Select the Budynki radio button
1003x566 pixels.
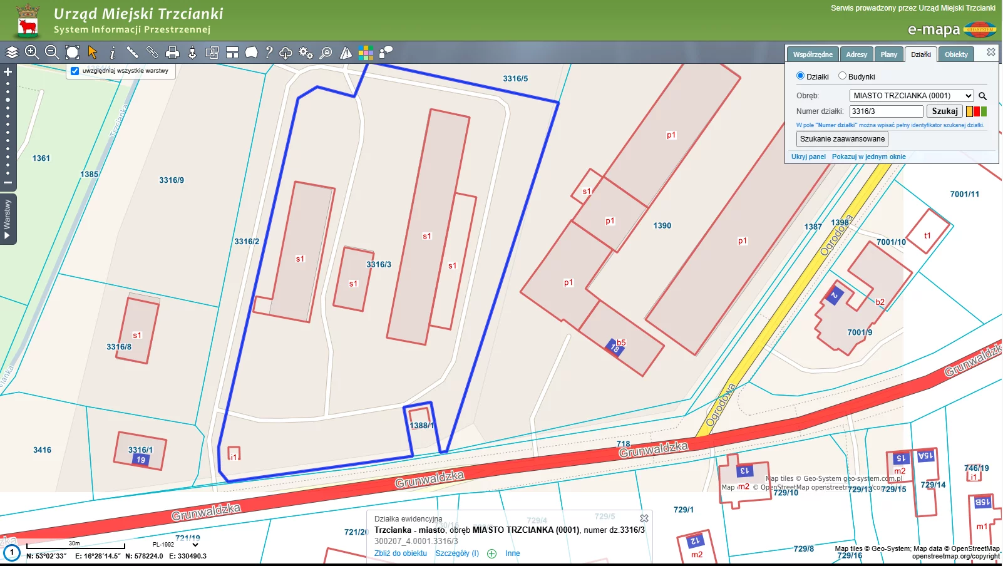point(843,76)
